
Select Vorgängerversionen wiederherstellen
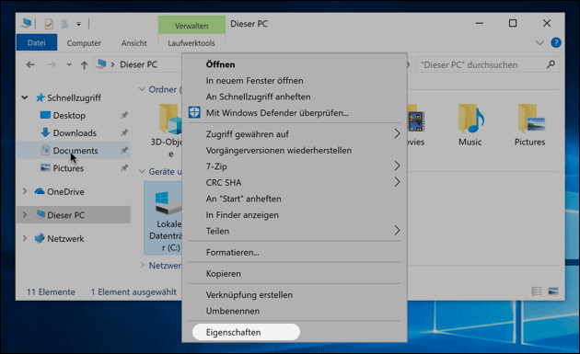pos(279,151)
